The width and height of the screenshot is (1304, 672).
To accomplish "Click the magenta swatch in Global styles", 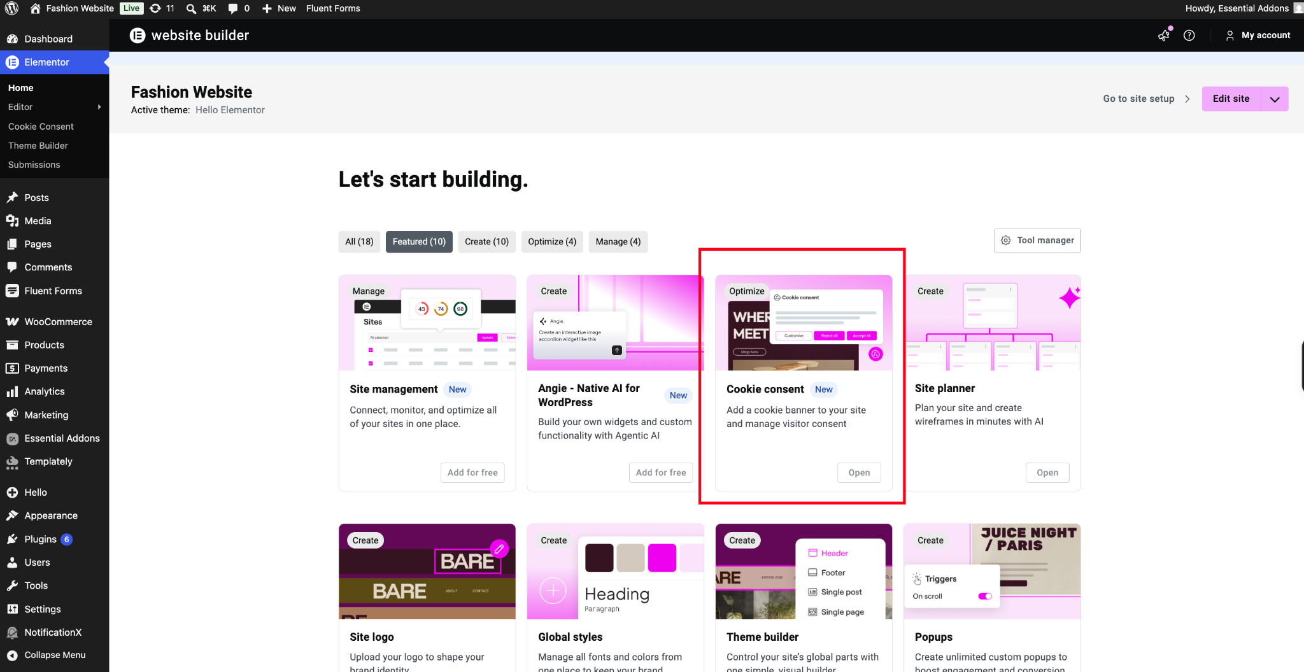I will tap(662, 558).
